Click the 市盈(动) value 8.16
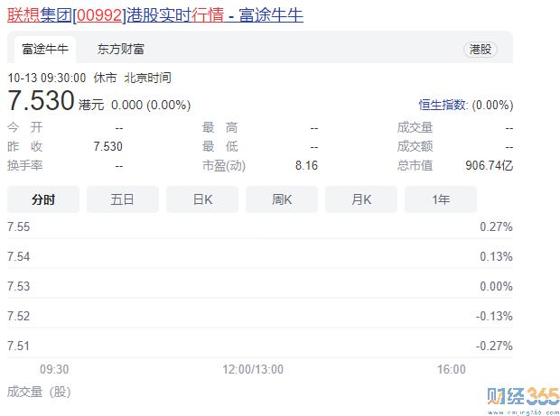Image resolution: width=560 pixels, height=416 pixels. pyautogui.click(x=306, y=165)
